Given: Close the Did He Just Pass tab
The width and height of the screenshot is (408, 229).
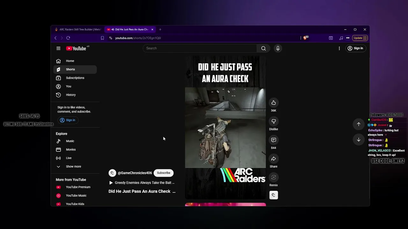Looking at the screenshot, I should point(152,30).
